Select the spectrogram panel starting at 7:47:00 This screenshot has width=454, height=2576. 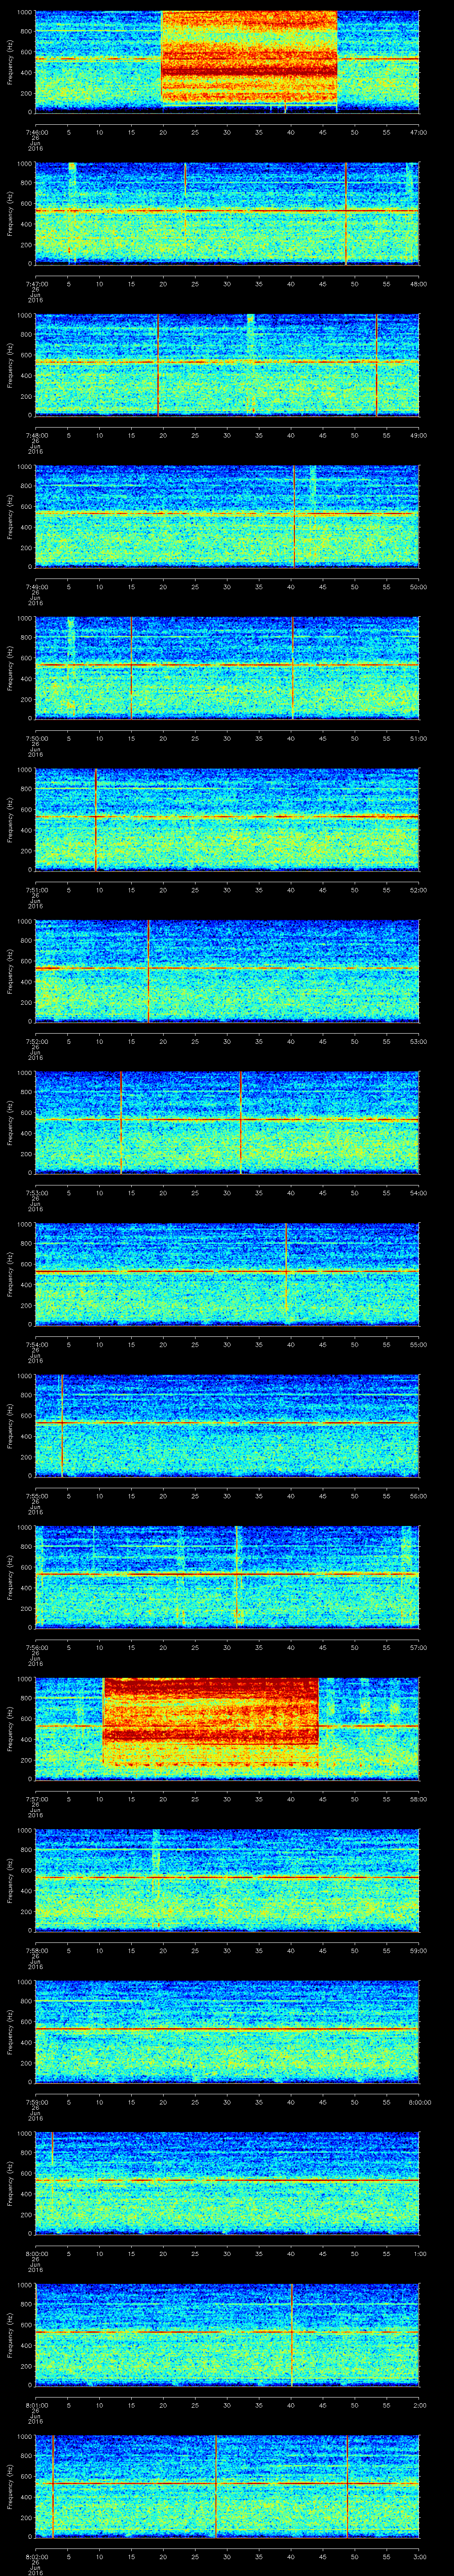point(227,213)
